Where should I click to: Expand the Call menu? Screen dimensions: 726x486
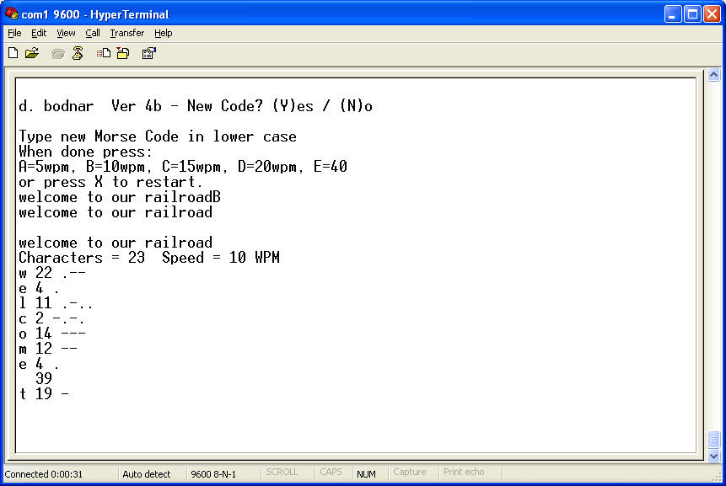(93, 33)
